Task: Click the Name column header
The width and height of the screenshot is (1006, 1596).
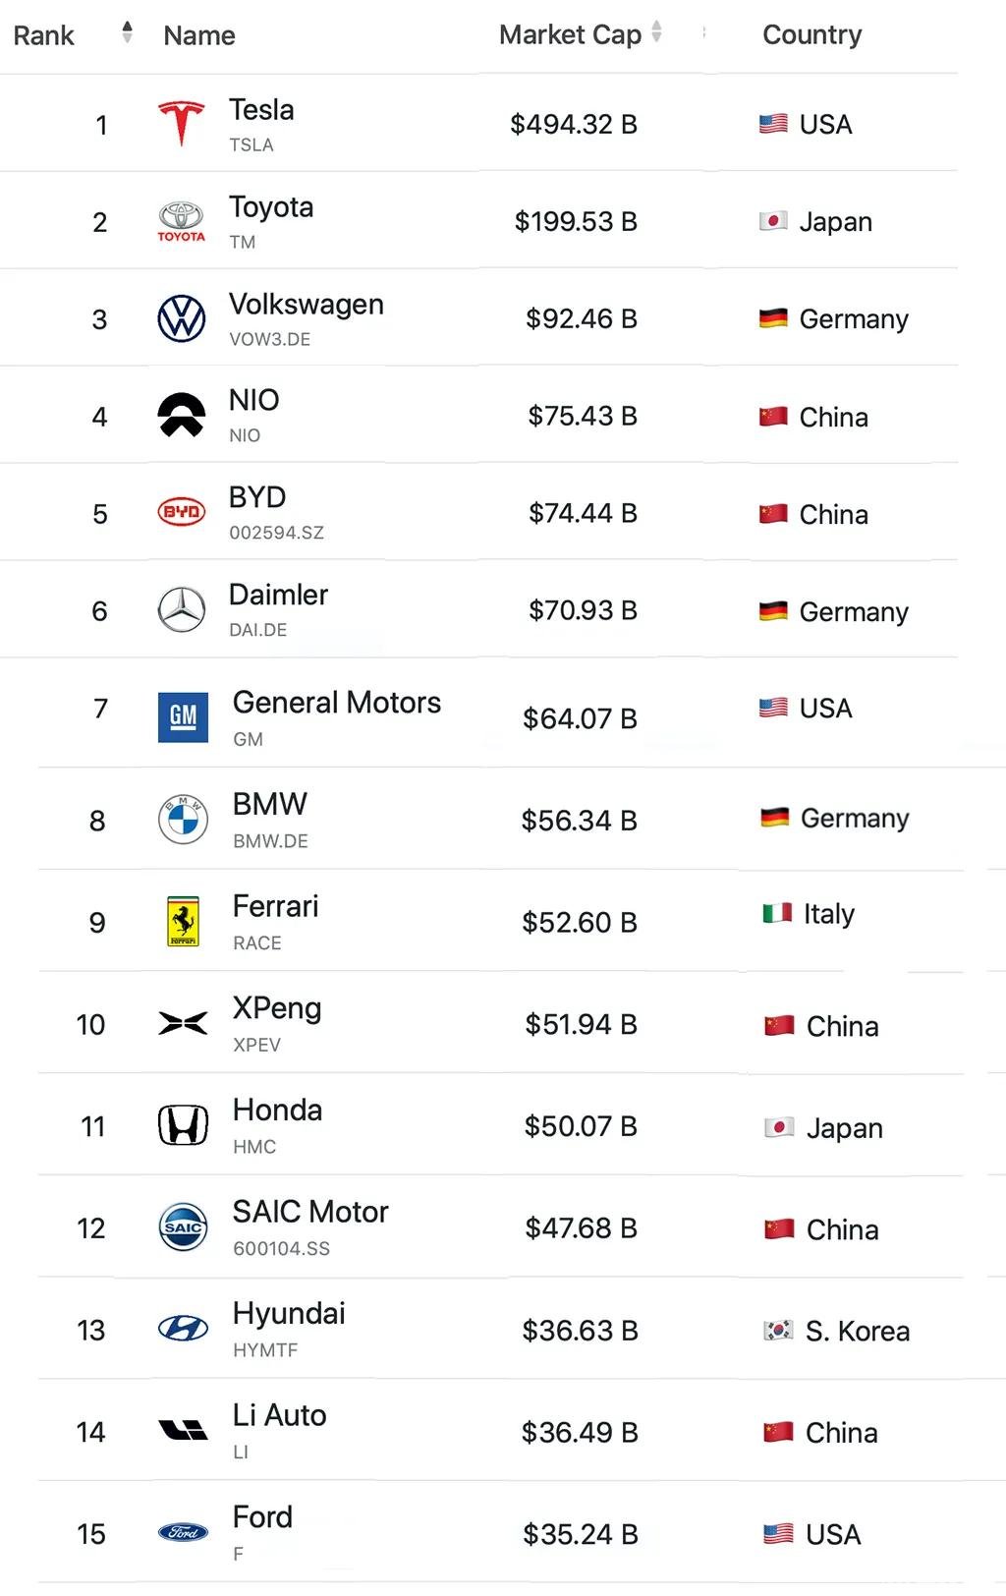Action: (x=199, y=35)
